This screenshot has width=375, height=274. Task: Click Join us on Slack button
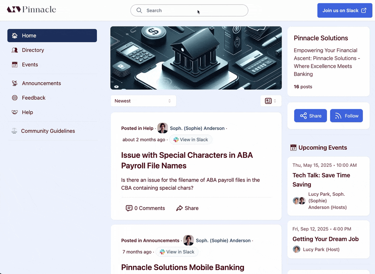[345, 10]
